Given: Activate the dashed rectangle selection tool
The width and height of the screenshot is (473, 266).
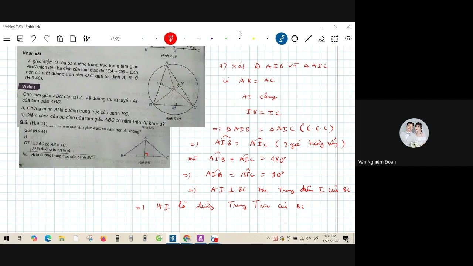Looking at the screenshot, I should click(x=335, y=39).
